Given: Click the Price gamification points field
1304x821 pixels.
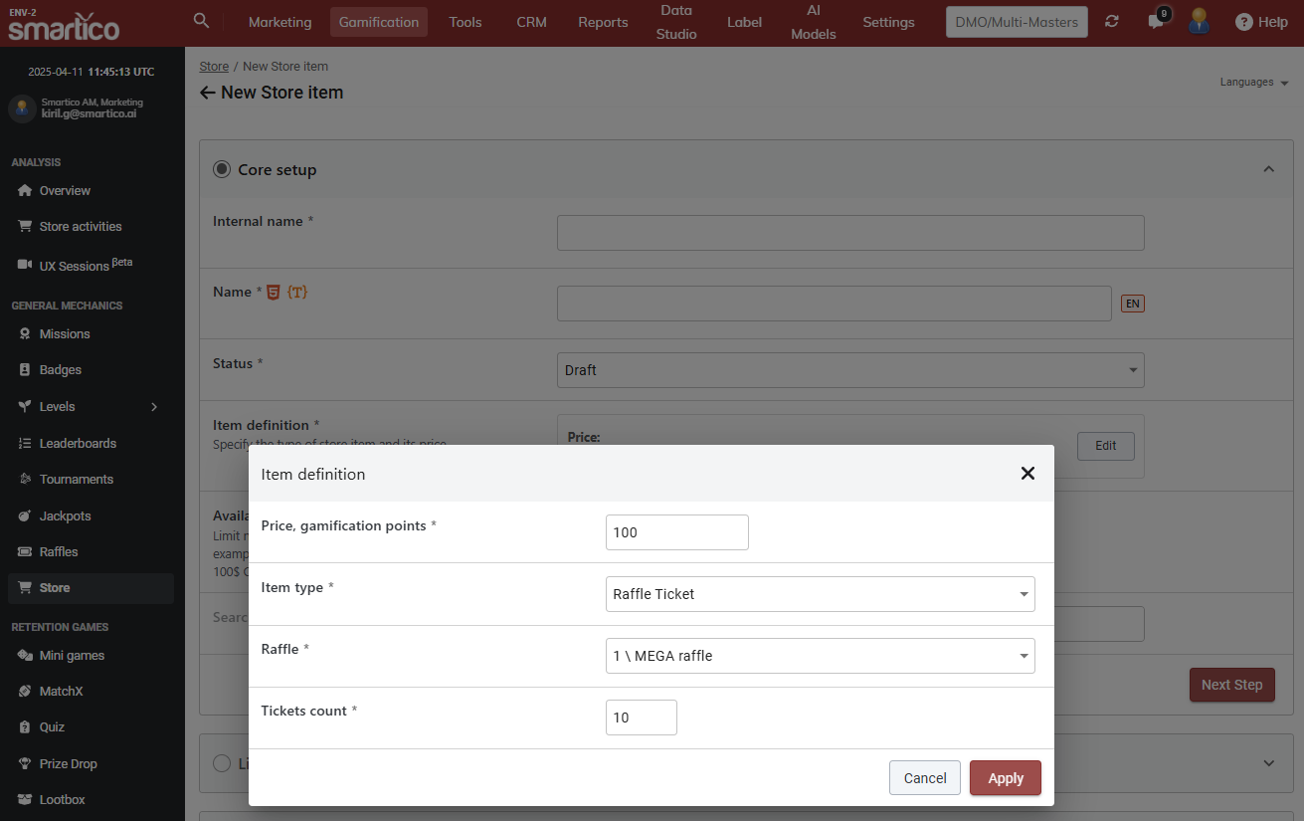Looking at the screenshot, I should click(676, 532).
